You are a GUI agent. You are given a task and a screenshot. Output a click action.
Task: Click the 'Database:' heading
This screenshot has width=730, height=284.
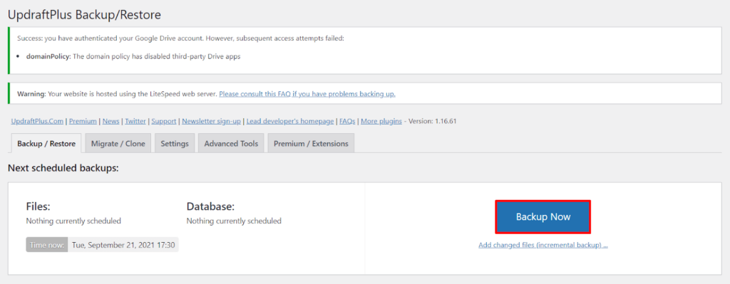[210, 206]
